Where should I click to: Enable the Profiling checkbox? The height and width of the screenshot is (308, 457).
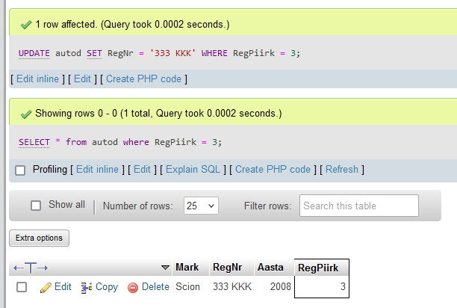[x=20, y=170]
